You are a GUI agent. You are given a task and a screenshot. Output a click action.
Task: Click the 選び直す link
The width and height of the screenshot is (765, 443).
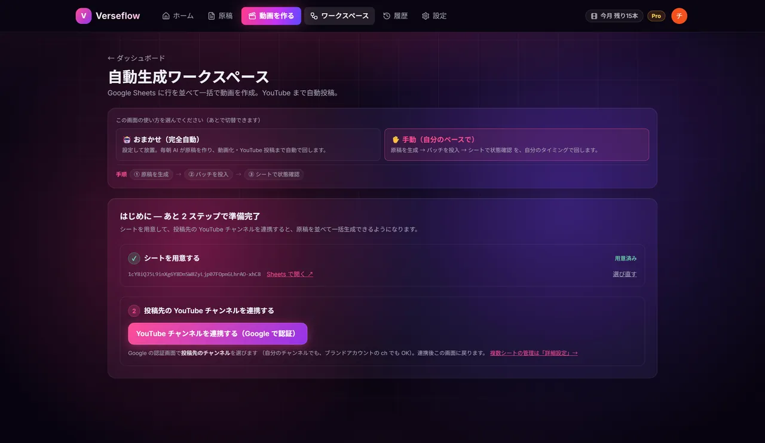pos(625,274)
